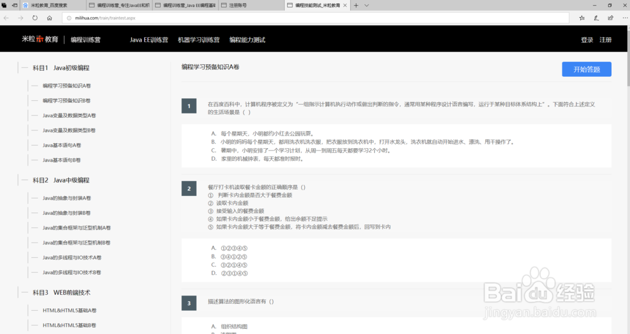Screen dimensions: 630x334
Task: Open 编程学习预备知识B卷 in sidebar
Action: [x=67, y=100]
